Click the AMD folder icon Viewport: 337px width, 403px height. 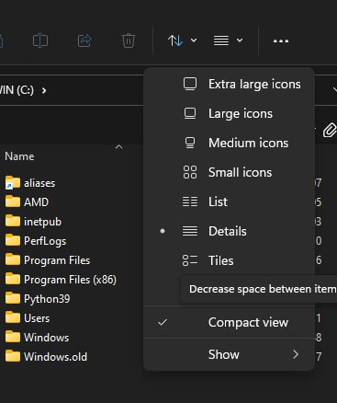point(13,201)
